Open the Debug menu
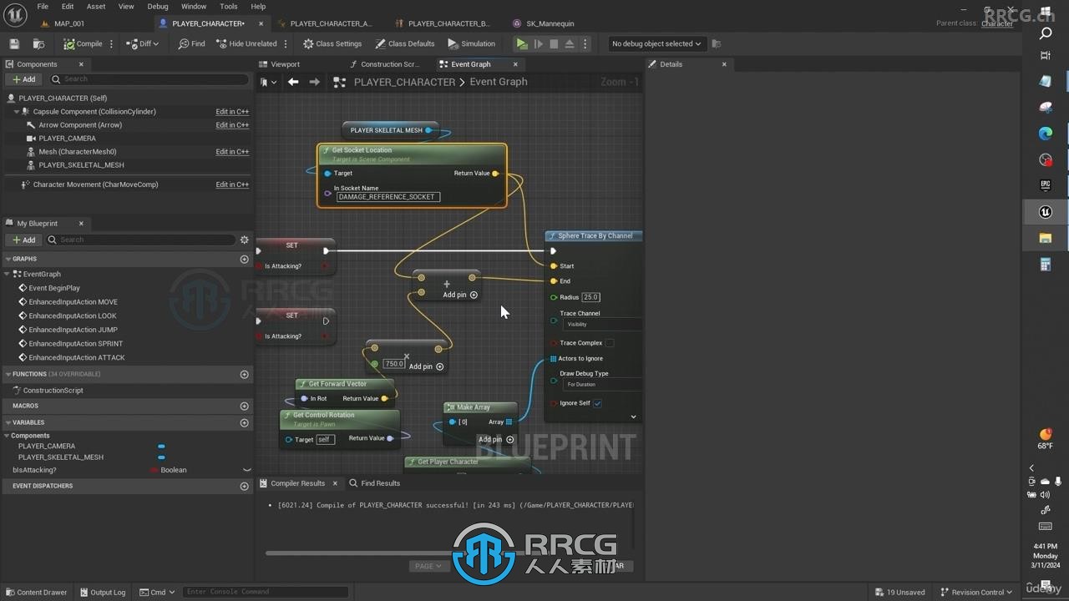This screenshot has height=601, width=1069. 157,6
